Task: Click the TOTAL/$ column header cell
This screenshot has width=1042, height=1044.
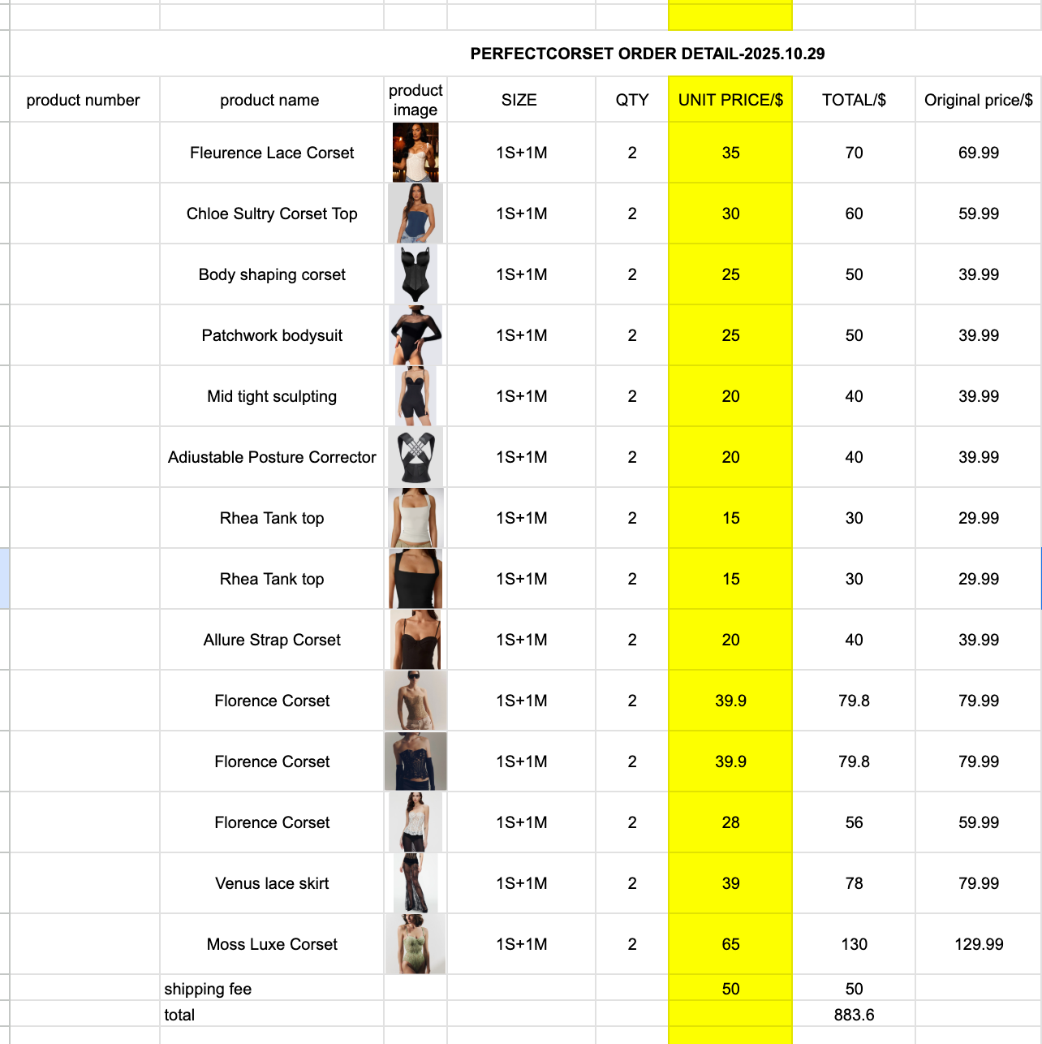Action: point(854,100)
